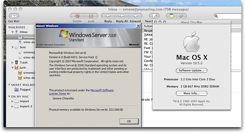Click More Info in About This Mac
Screen dimensions: 245x133
click(x=191, y=93)
